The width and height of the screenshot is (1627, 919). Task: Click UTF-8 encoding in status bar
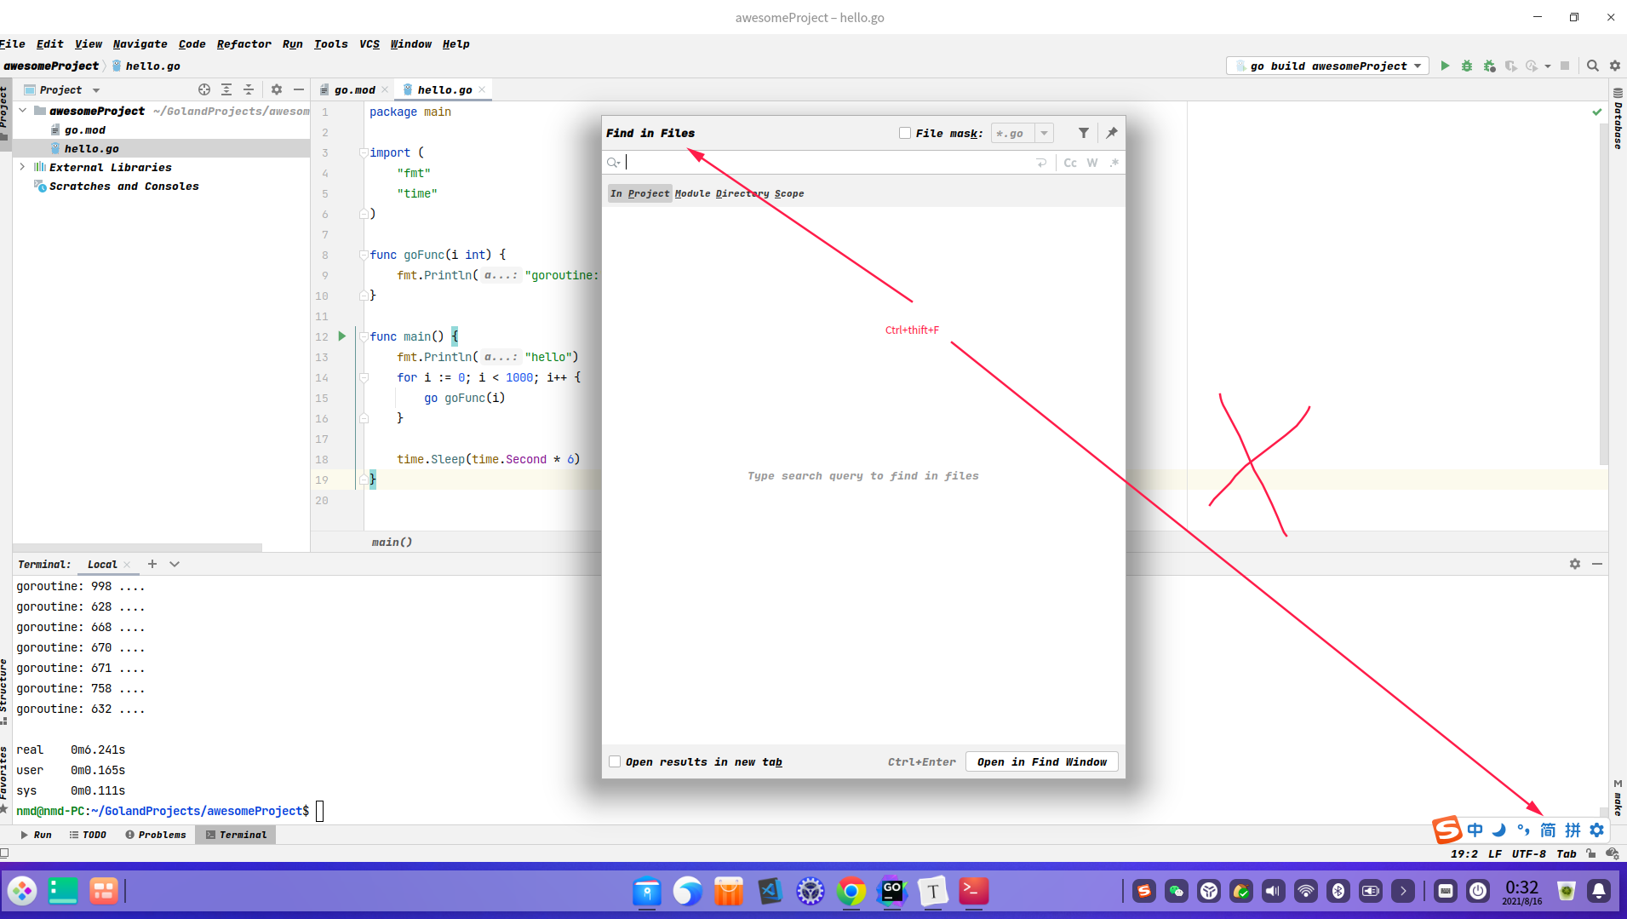point(1528,853)
